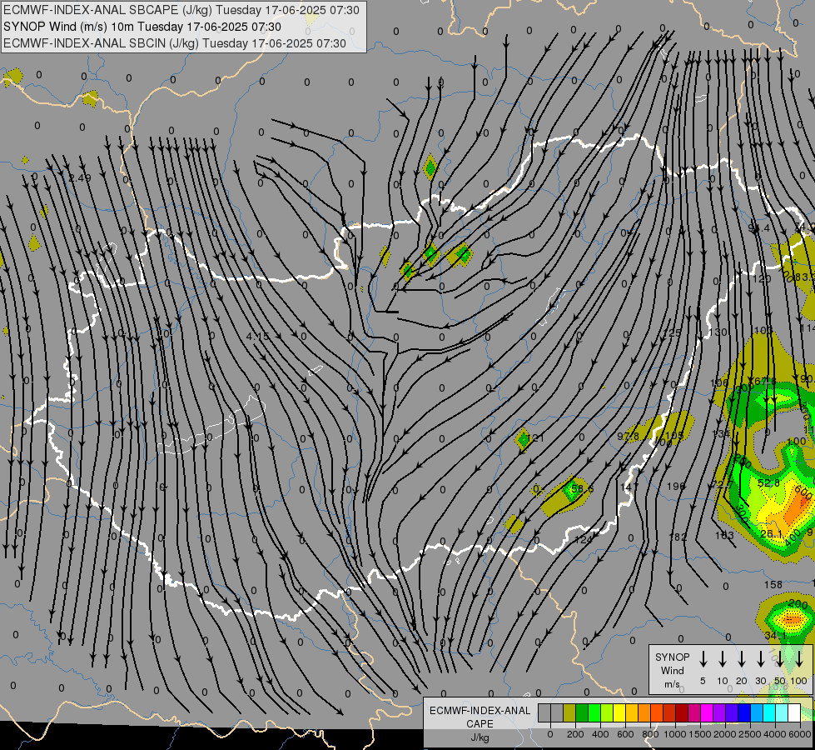The width and height of the screenshot is (815, 750).
Task: Click 'ECMWF-INDEX-ANAL' label in the CAPE legend
Action: tap(480, 711)
